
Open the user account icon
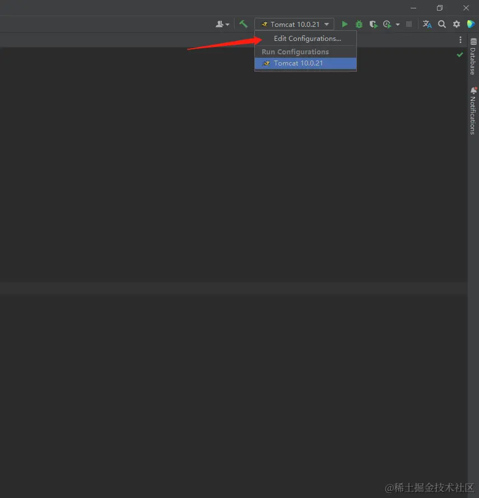click(x=222, y=24)
